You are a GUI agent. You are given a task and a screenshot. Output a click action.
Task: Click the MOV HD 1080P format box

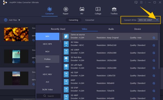coord(148,20)
